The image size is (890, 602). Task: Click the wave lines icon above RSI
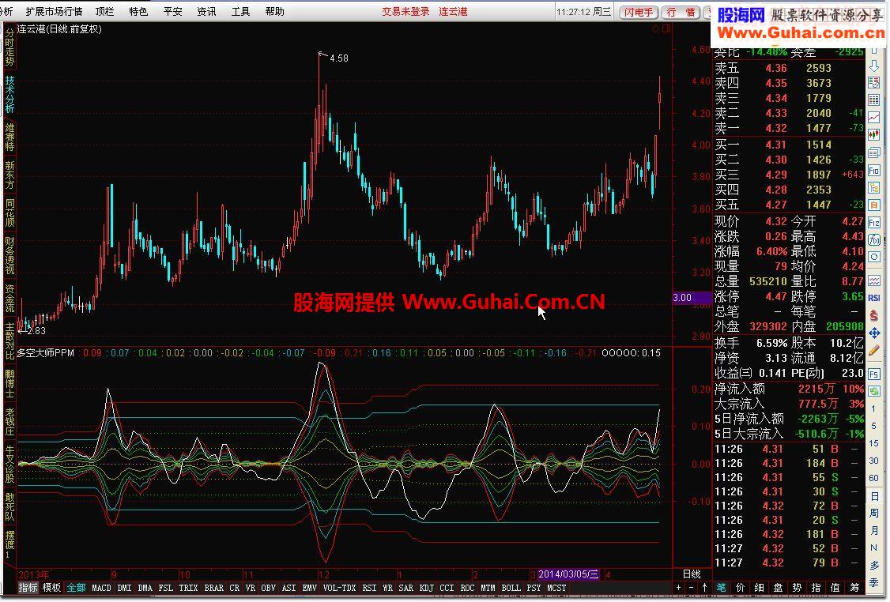coord(874,280)
